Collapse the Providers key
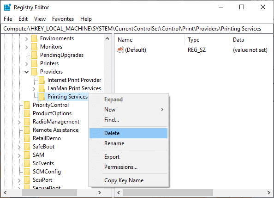The image size is (274, 198). point(27,72)
